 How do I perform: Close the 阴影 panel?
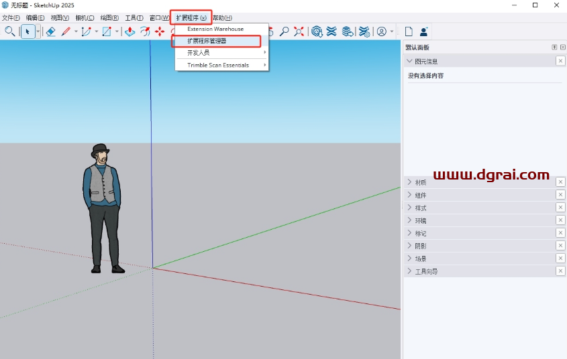click(x=560, y=245)
